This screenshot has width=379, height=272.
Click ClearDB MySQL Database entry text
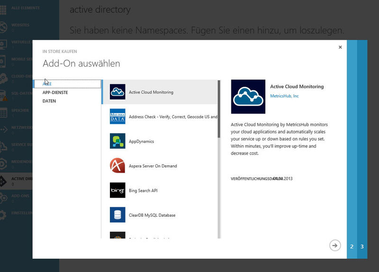[x=152, y=215]
